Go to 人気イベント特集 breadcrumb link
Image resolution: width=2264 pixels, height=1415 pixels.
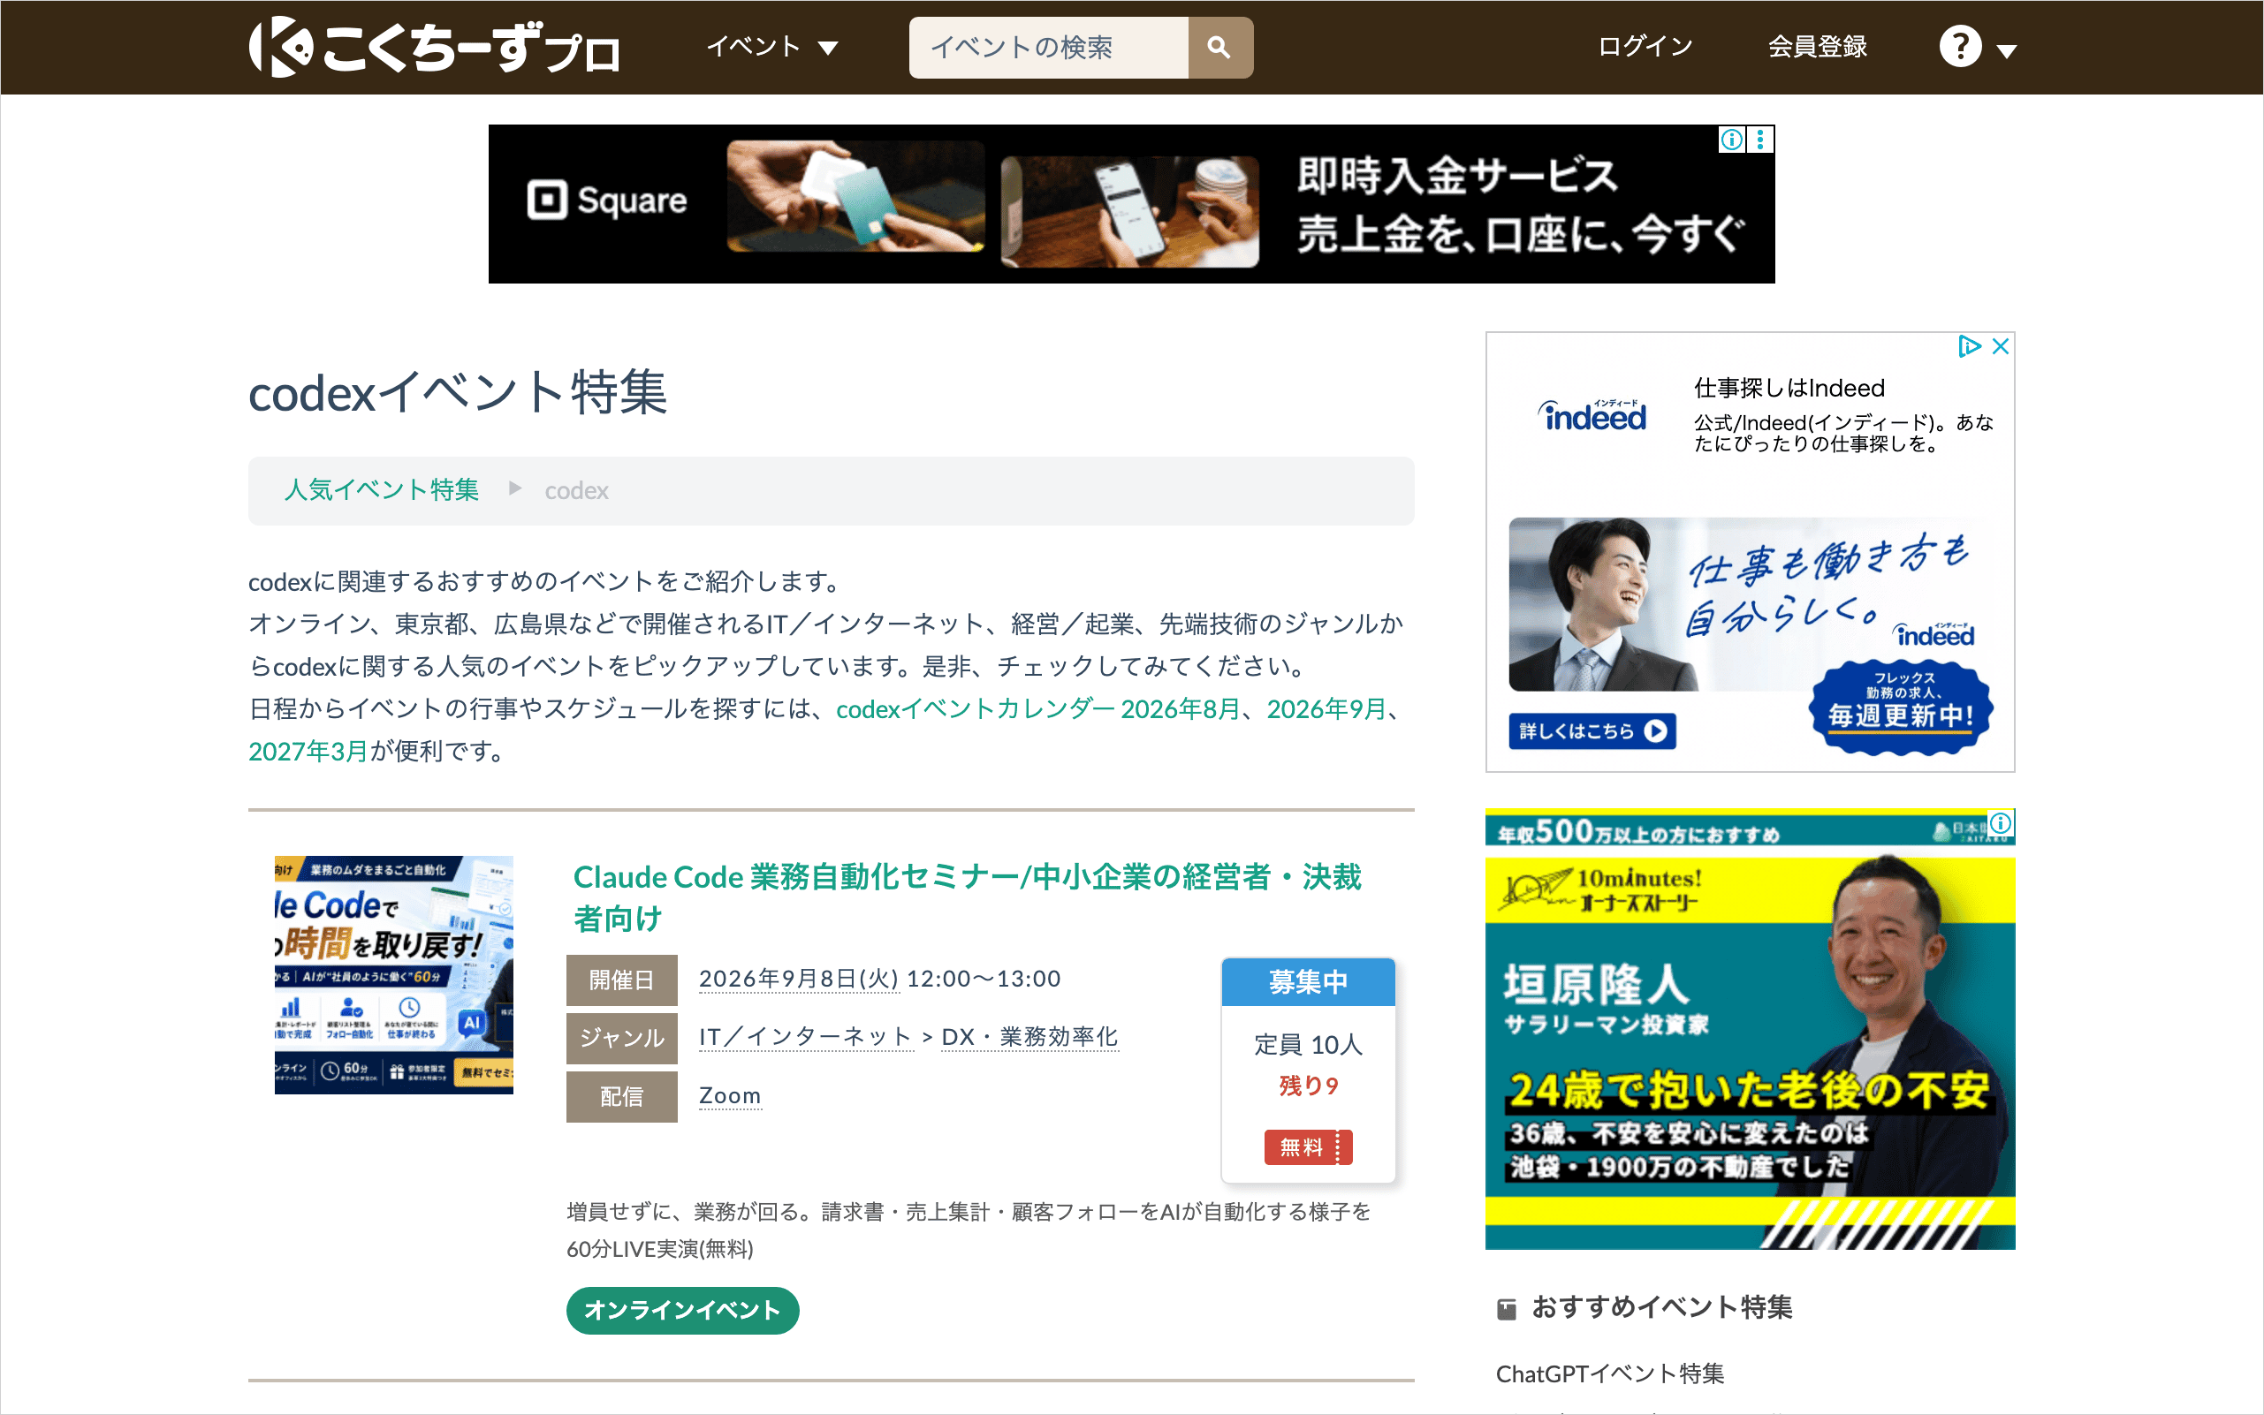[x=381, y=490]
